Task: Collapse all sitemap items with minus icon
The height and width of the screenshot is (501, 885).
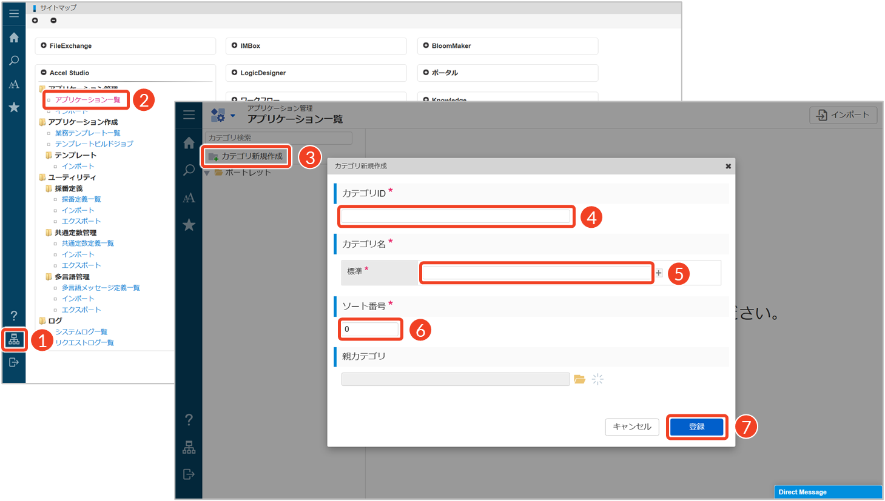Action: [53, 21]
